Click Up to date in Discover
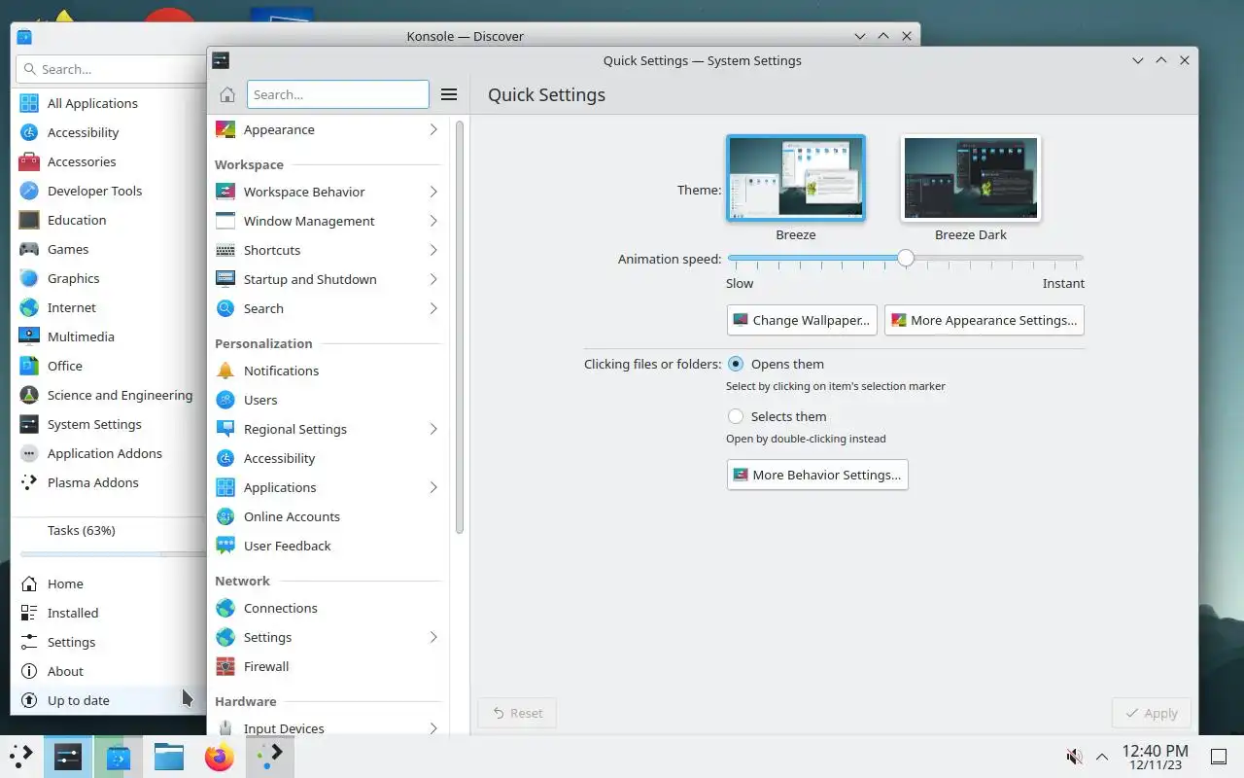This screenshot has width=1244, height=778. 109,700
